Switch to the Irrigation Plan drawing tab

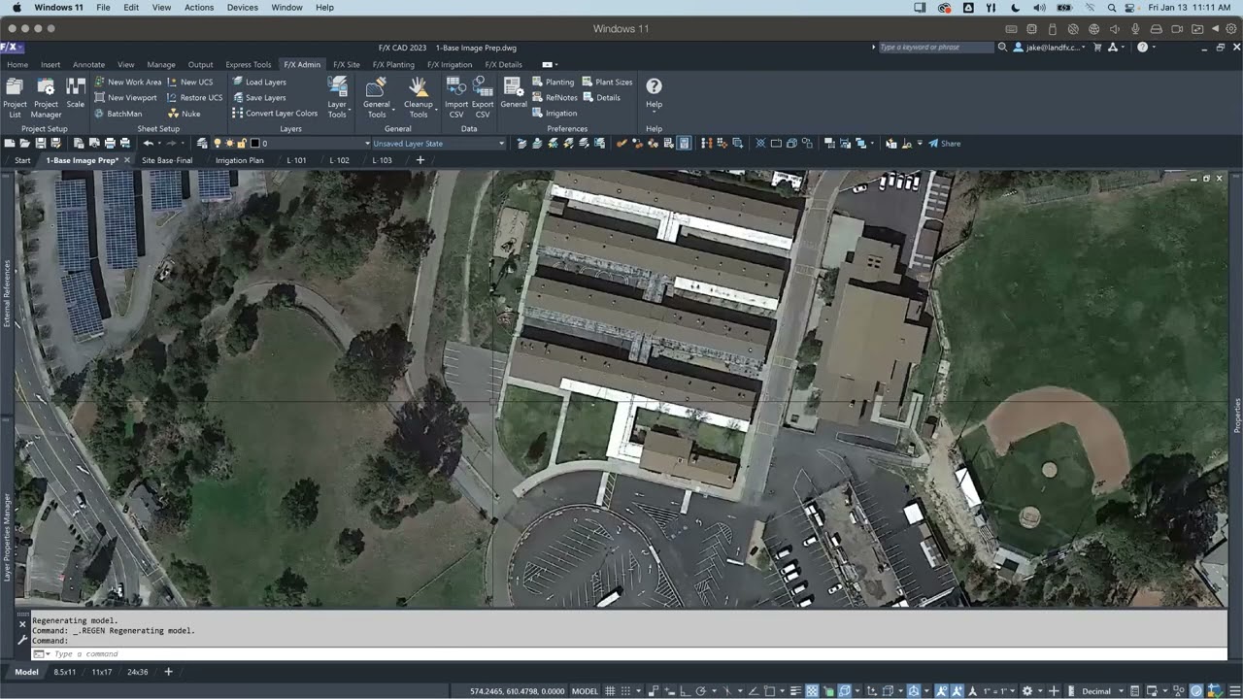(239, 160)
